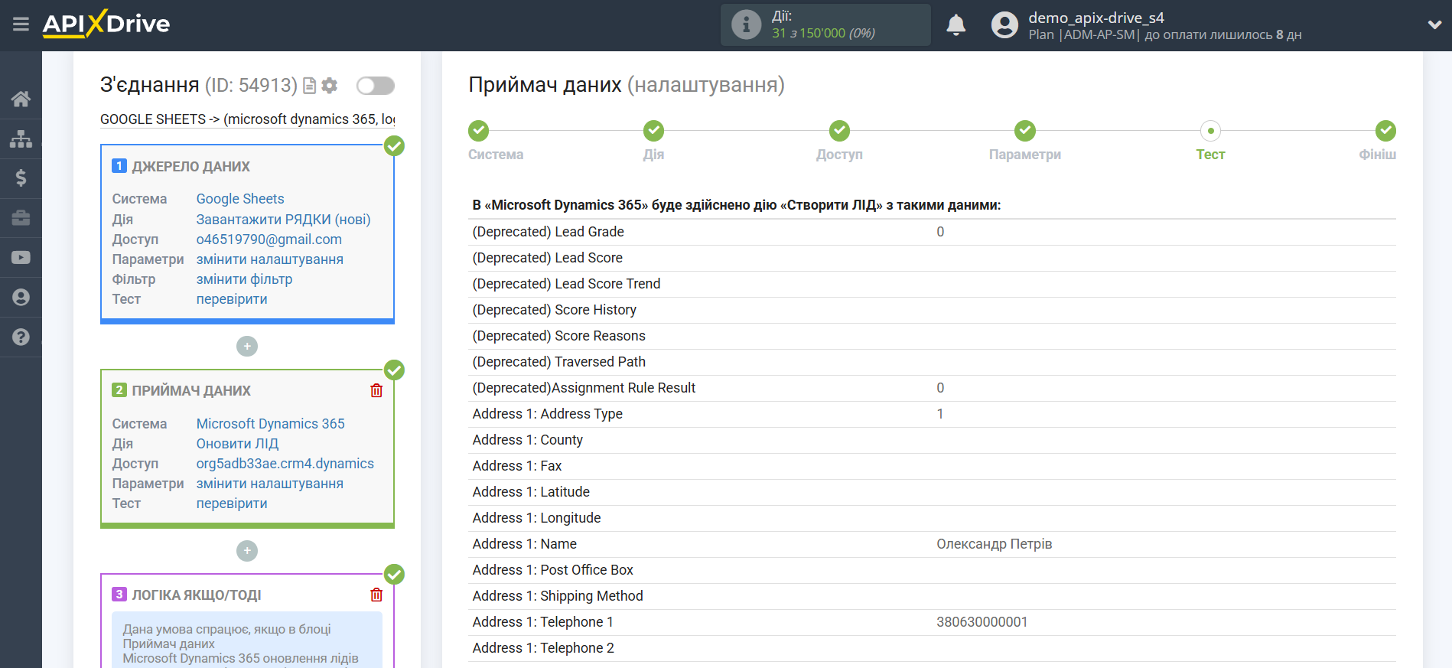
Task: Click the data receiver checkmark badge
Action: coord(394,370)
